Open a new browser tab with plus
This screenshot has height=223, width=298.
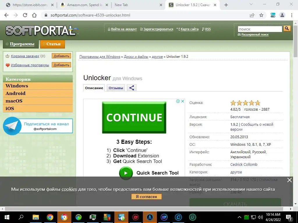tap(226, 5)
